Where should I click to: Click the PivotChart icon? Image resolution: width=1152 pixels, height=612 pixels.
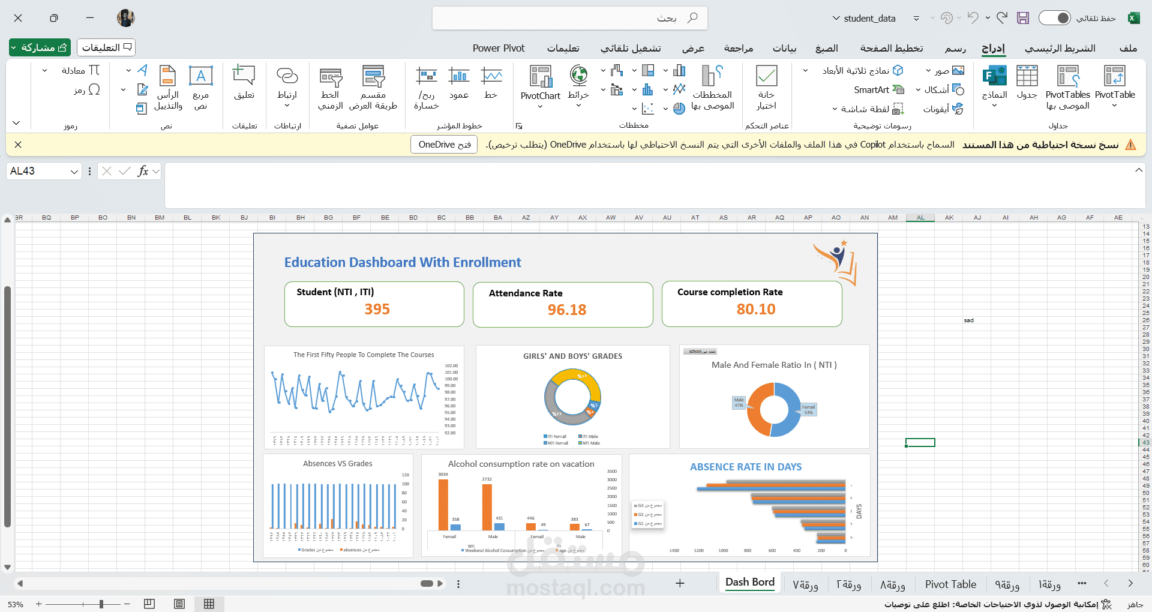pyautogui.click(x=540, y=81)
